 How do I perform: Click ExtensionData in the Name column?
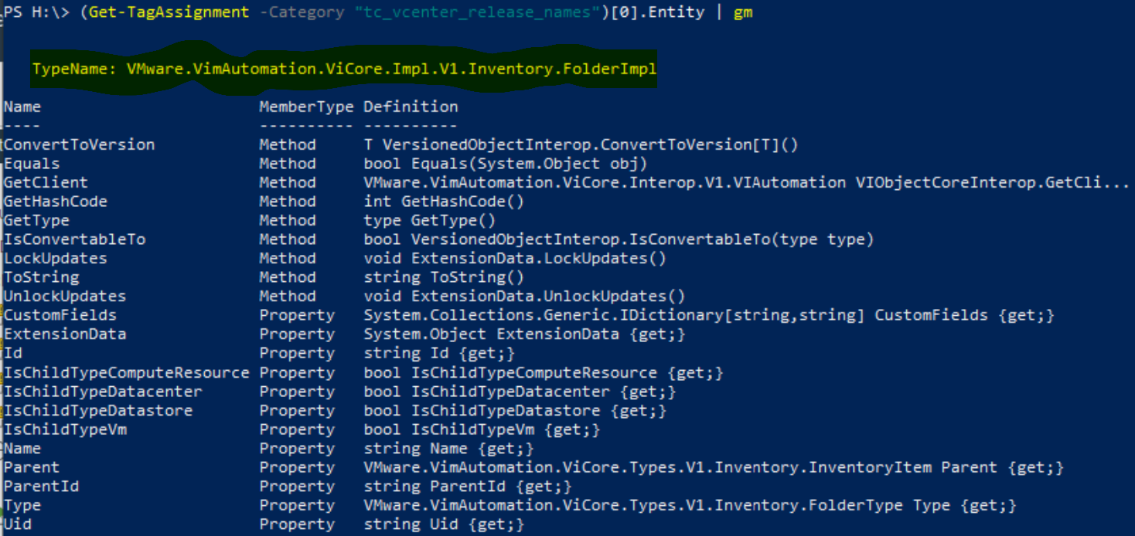coord(65,334)
